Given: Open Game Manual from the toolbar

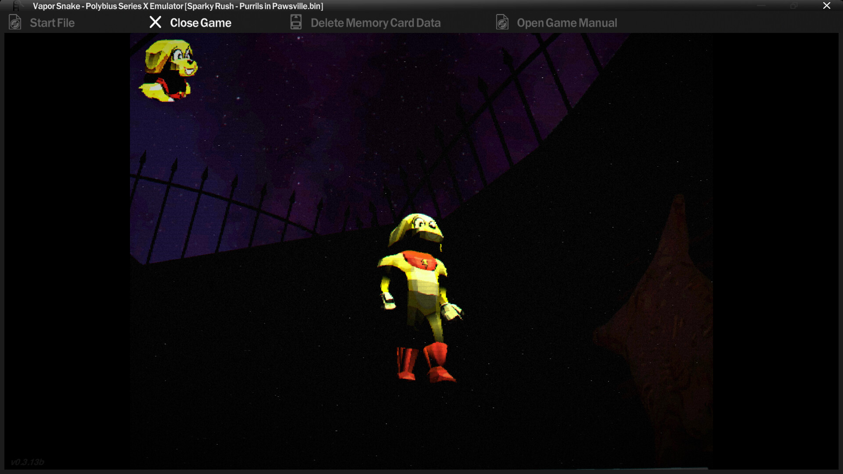Looking at the screenshot, I should click(x=567, y=23).
